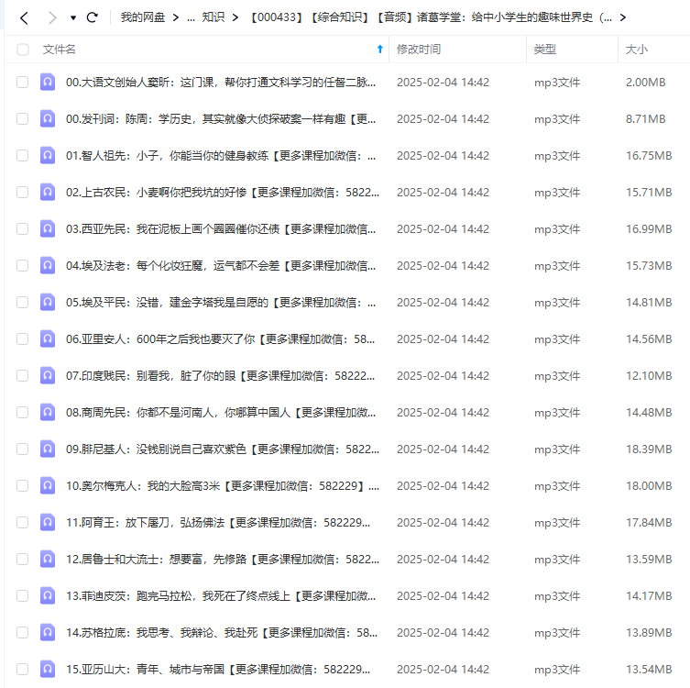Click size value 12.10MB
Image resolution: width=690 pixels, height=688 pixels.
pos(649,376)
